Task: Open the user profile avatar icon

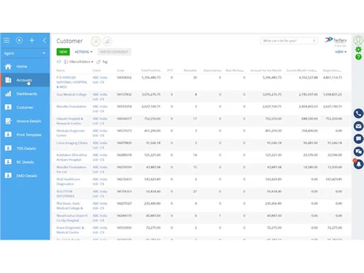Action: coord(358,40)
